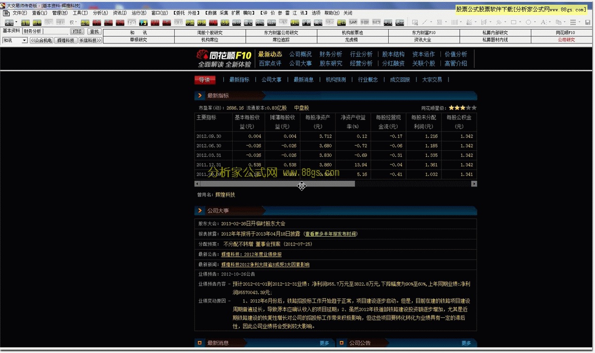The image size is (595, 353).
Task: Click the 查找 search button
Action: (95, 32)
